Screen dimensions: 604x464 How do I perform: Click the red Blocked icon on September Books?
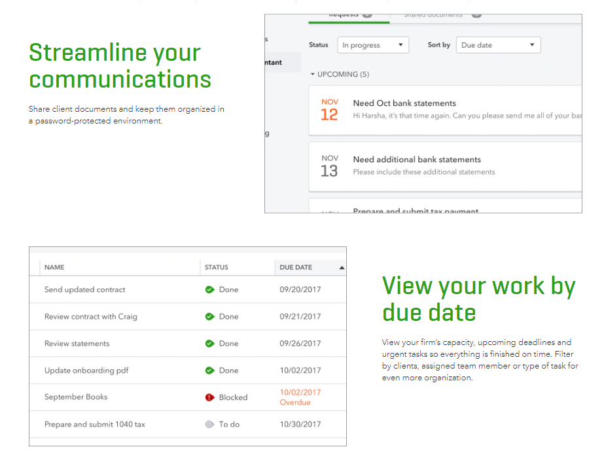pos(209,397)
